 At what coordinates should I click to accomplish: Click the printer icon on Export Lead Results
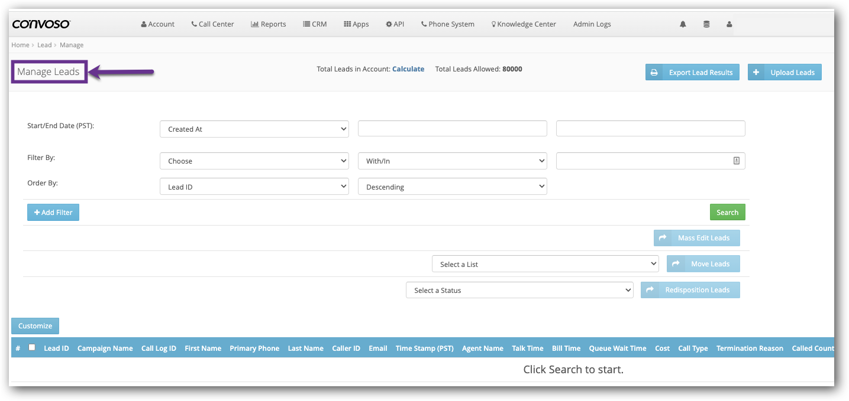[654, 73]
